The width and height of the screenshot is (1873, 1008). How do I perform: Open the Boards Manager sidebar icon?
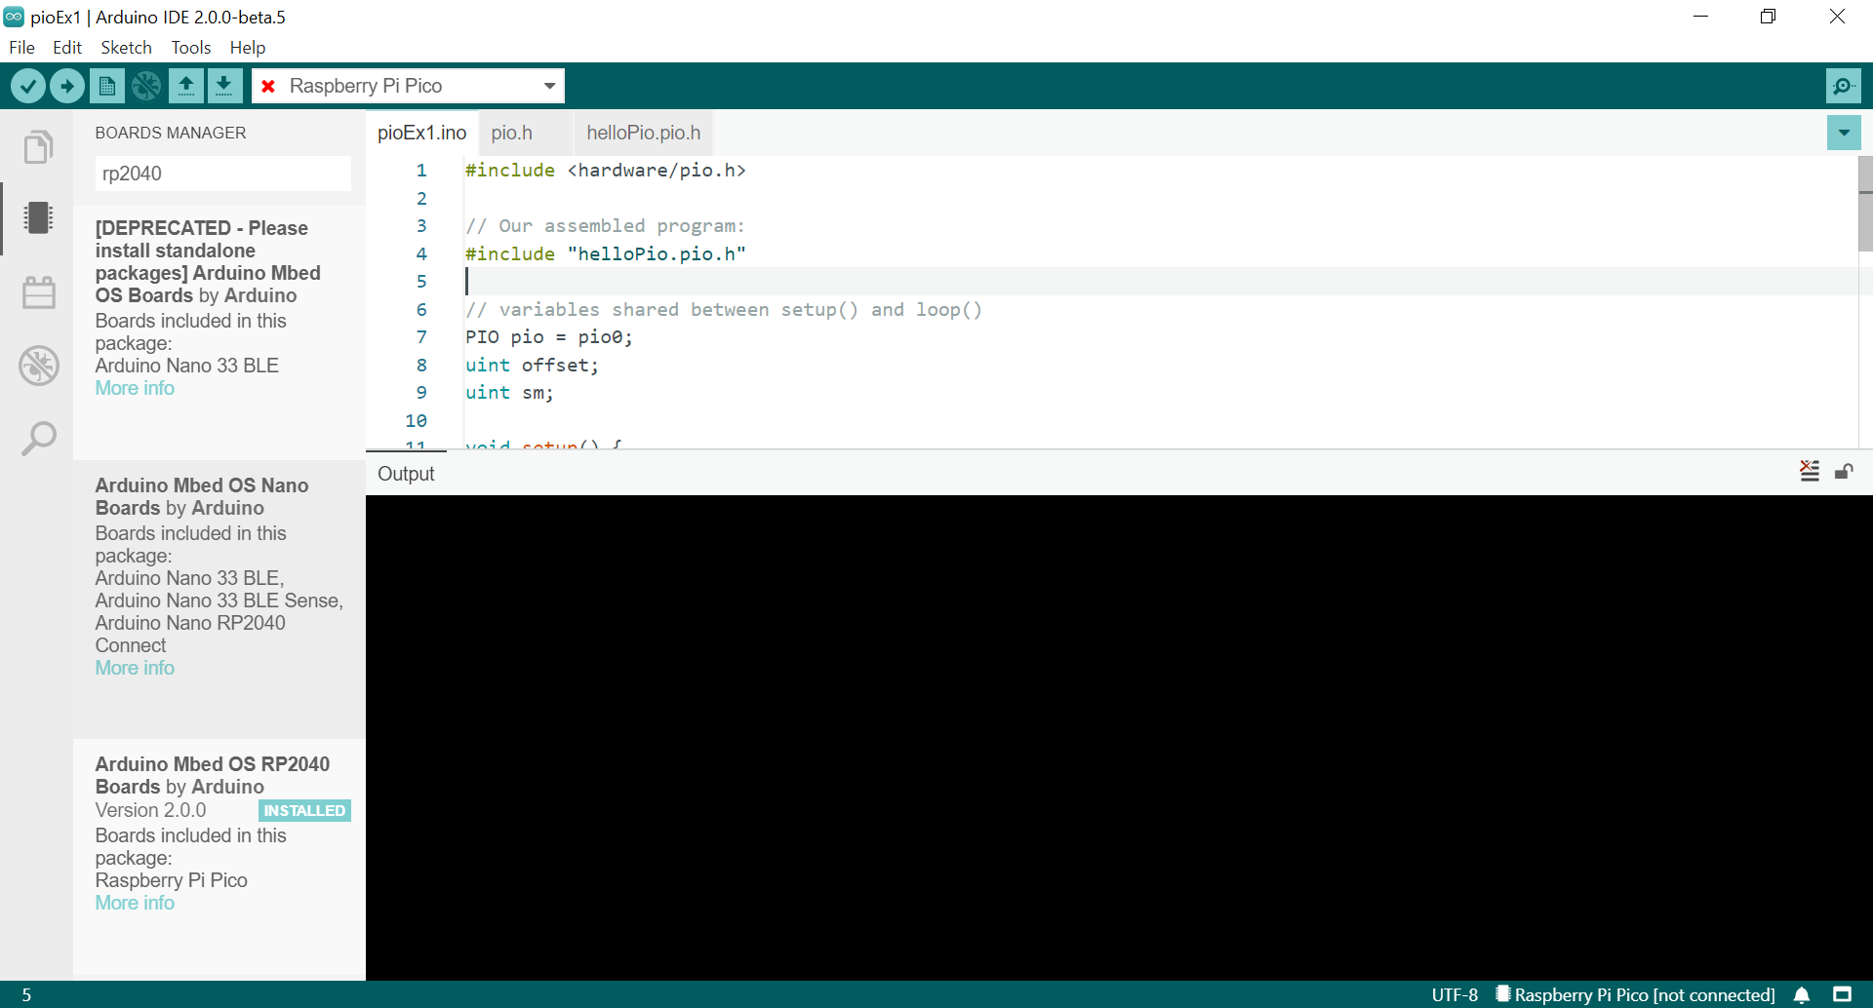pos(39,218)
